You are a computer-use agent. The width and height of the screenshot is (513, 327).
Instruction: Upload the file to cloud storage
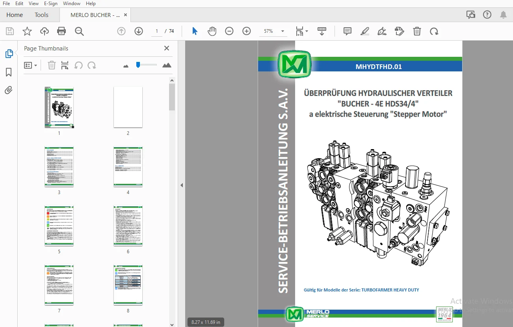45,32
